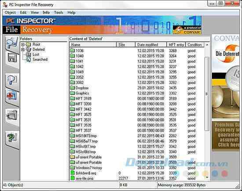Screen dimensions: 242x191
Task: Click the scroll up arrow of the file list
Action: point(207,45)
